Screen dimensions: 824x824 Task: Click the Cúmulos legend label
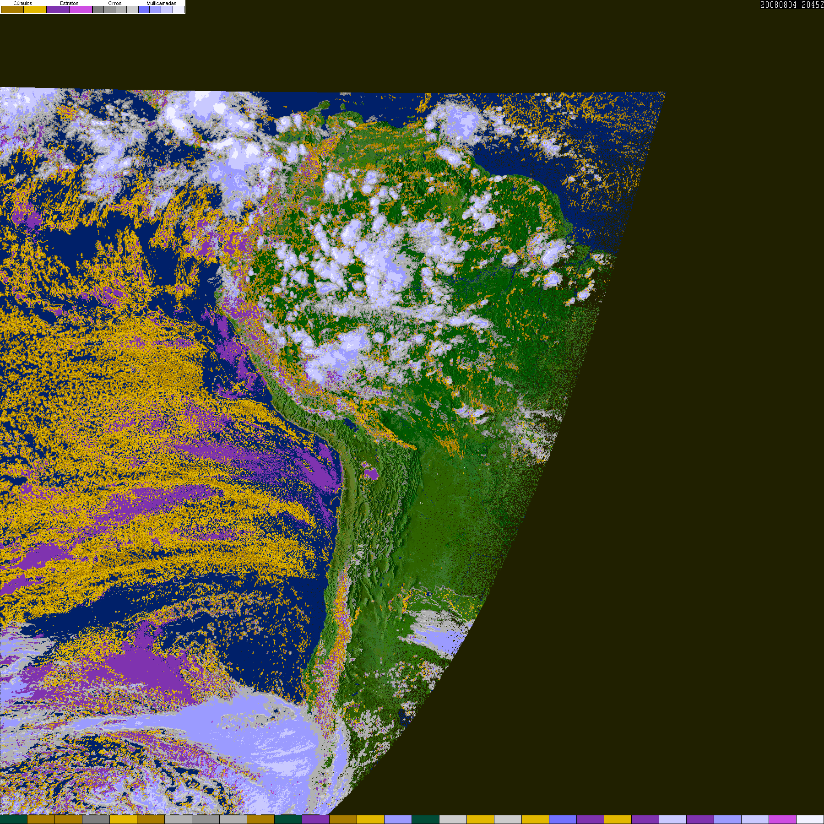pyautogui.click(x=23, y=3)
